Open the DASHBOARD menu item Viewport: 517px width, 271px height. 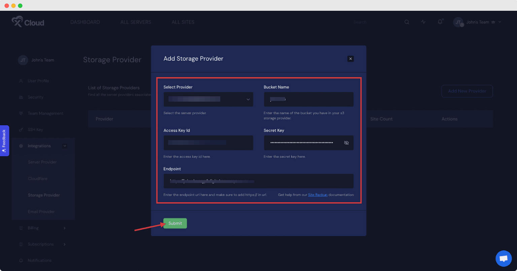85,22
